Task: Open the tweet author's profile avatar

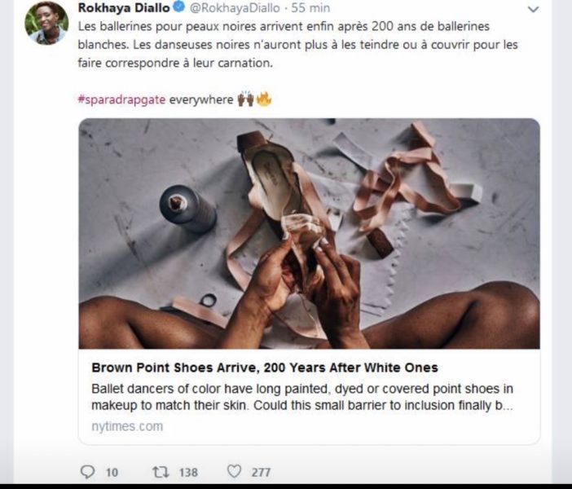Action: pos(46,24)
